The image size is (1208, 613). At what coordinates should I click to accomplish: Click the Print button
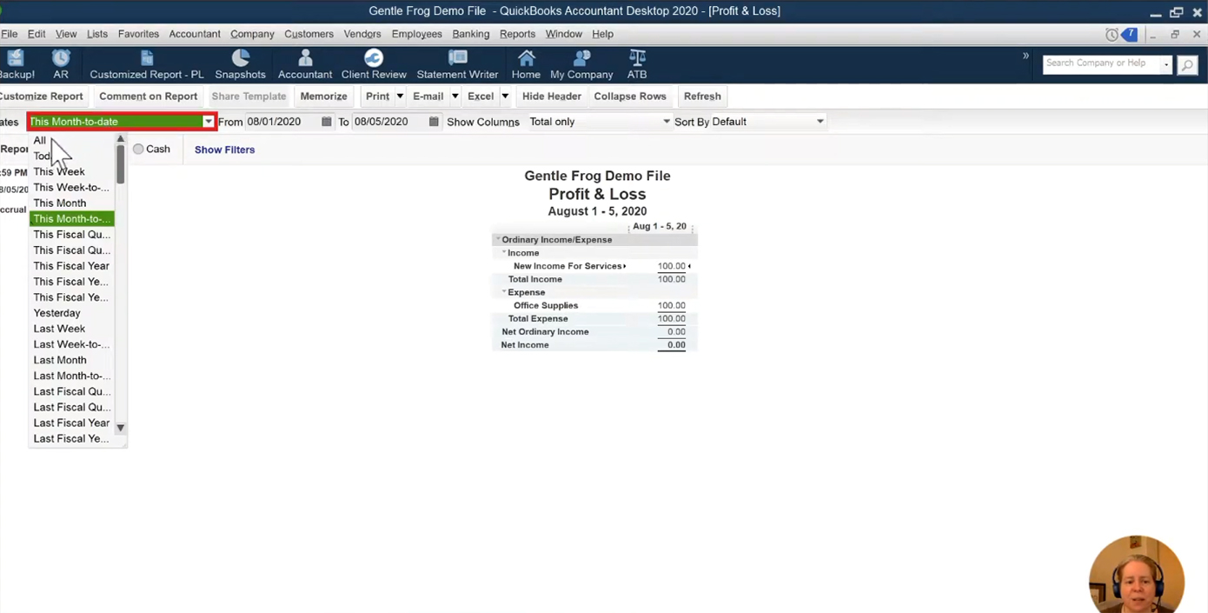pyautogui.click(x=377, y=97)
